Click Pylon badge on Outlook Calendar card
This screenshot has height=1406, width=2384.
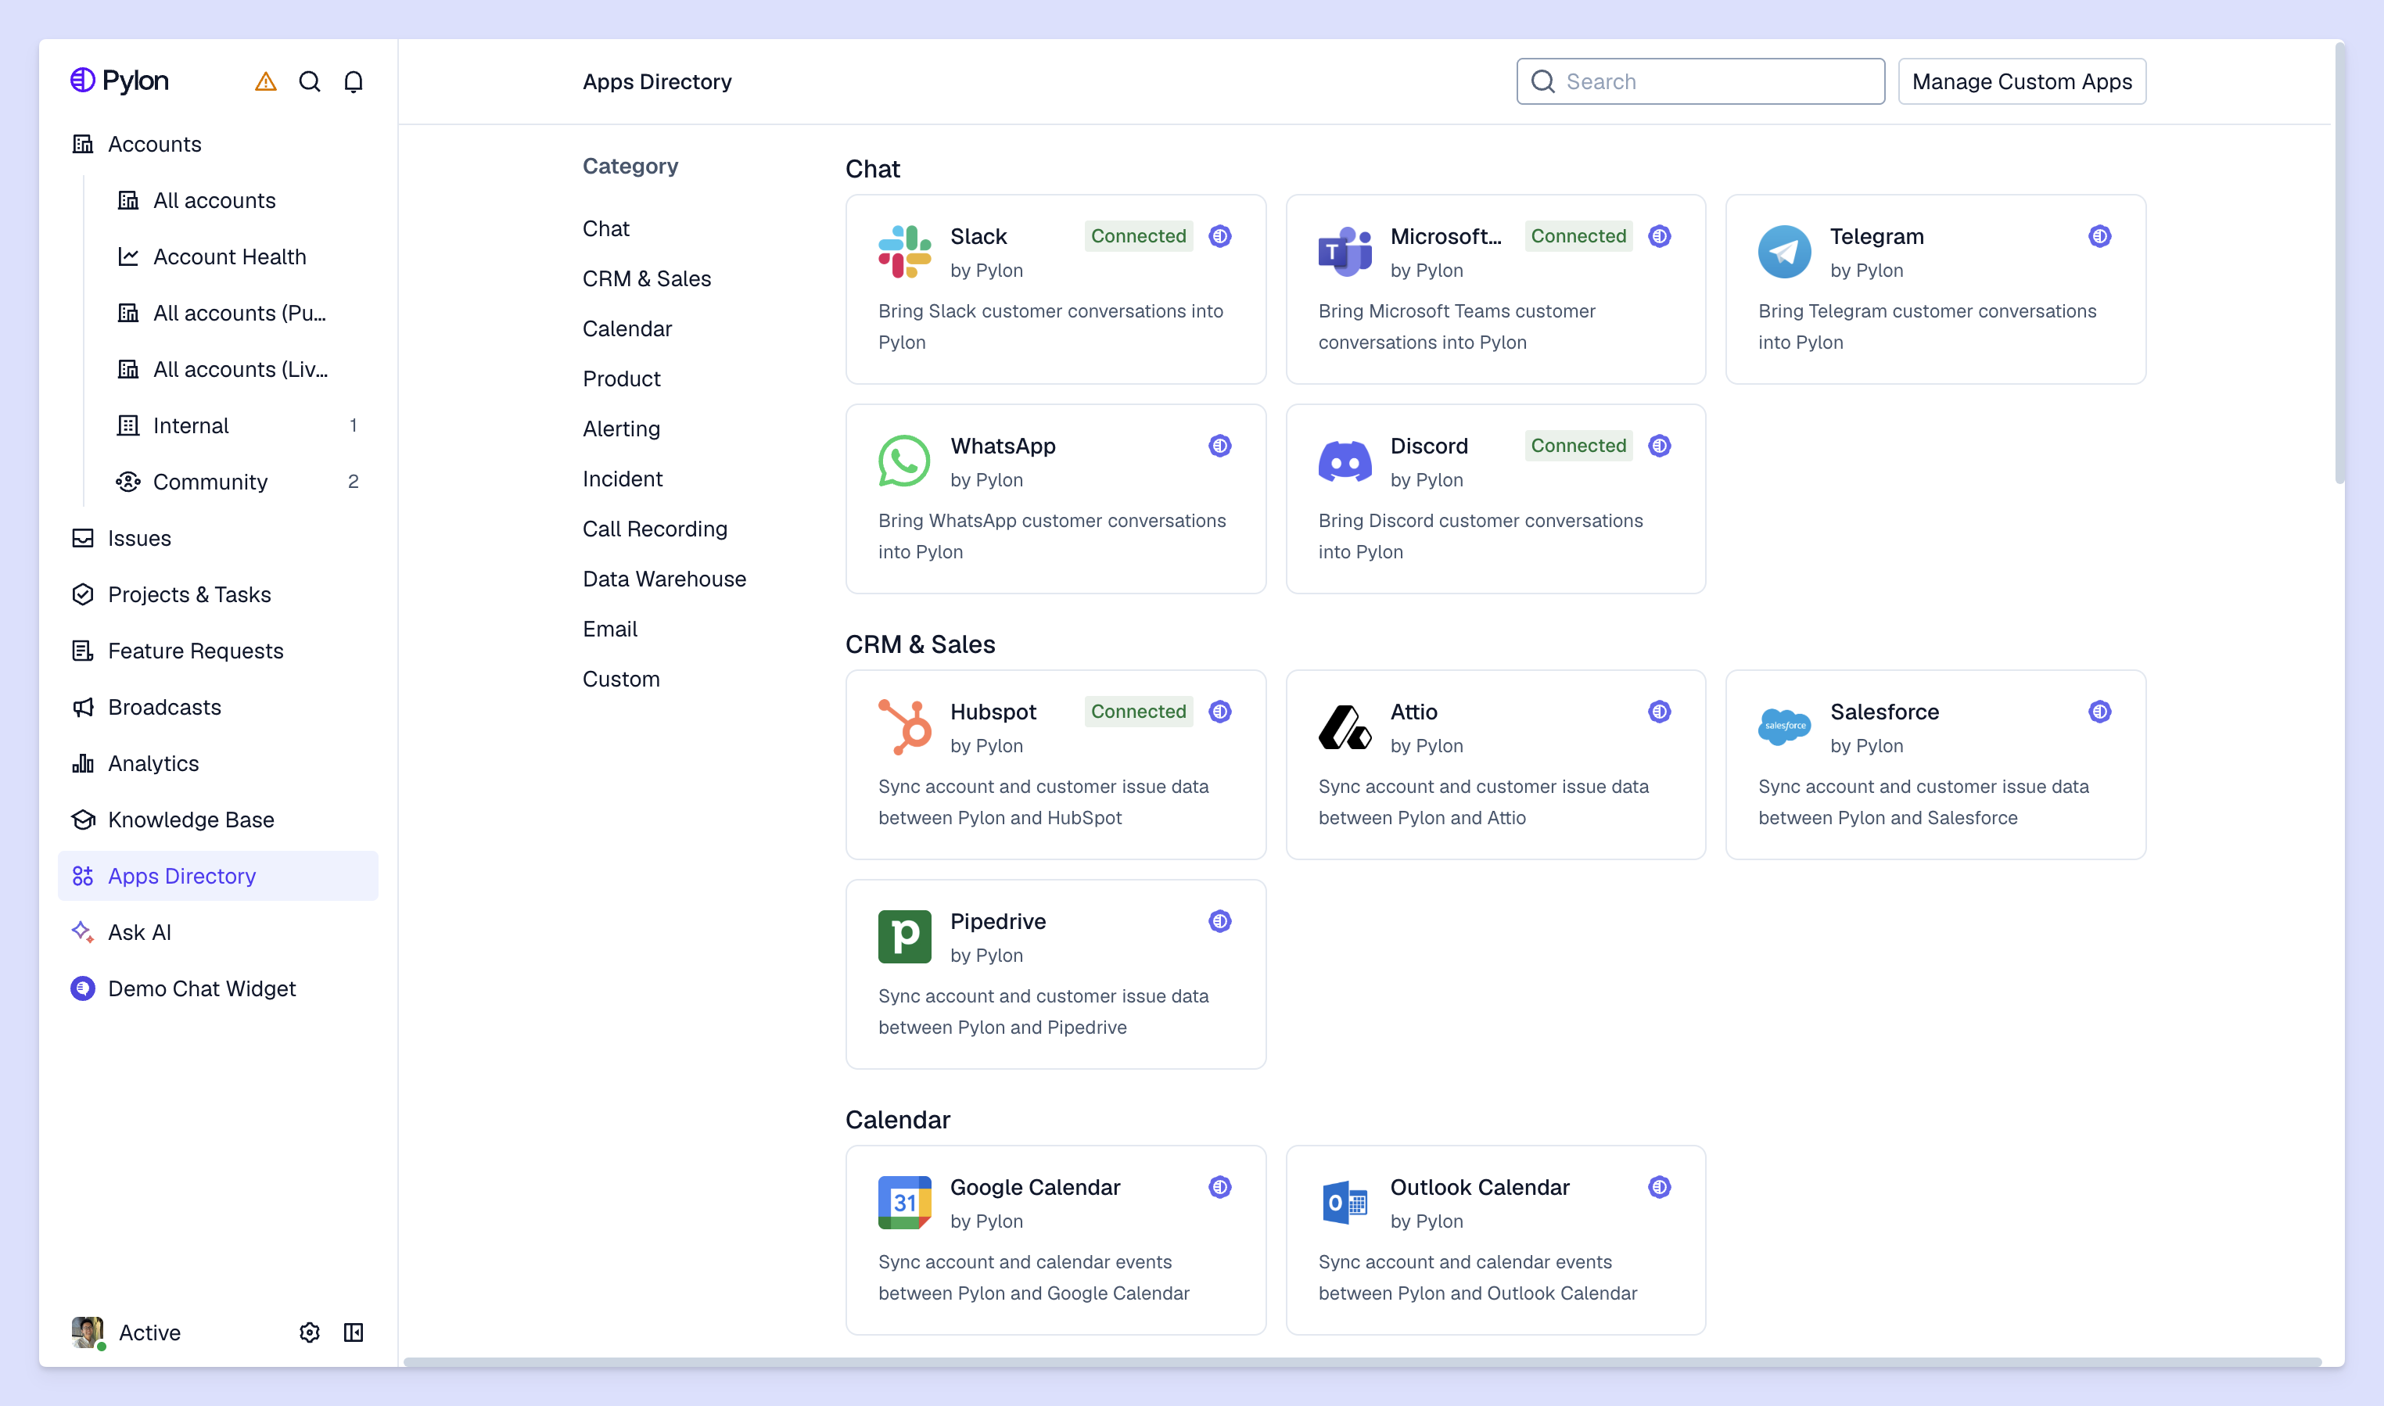coord(1659,1187)
